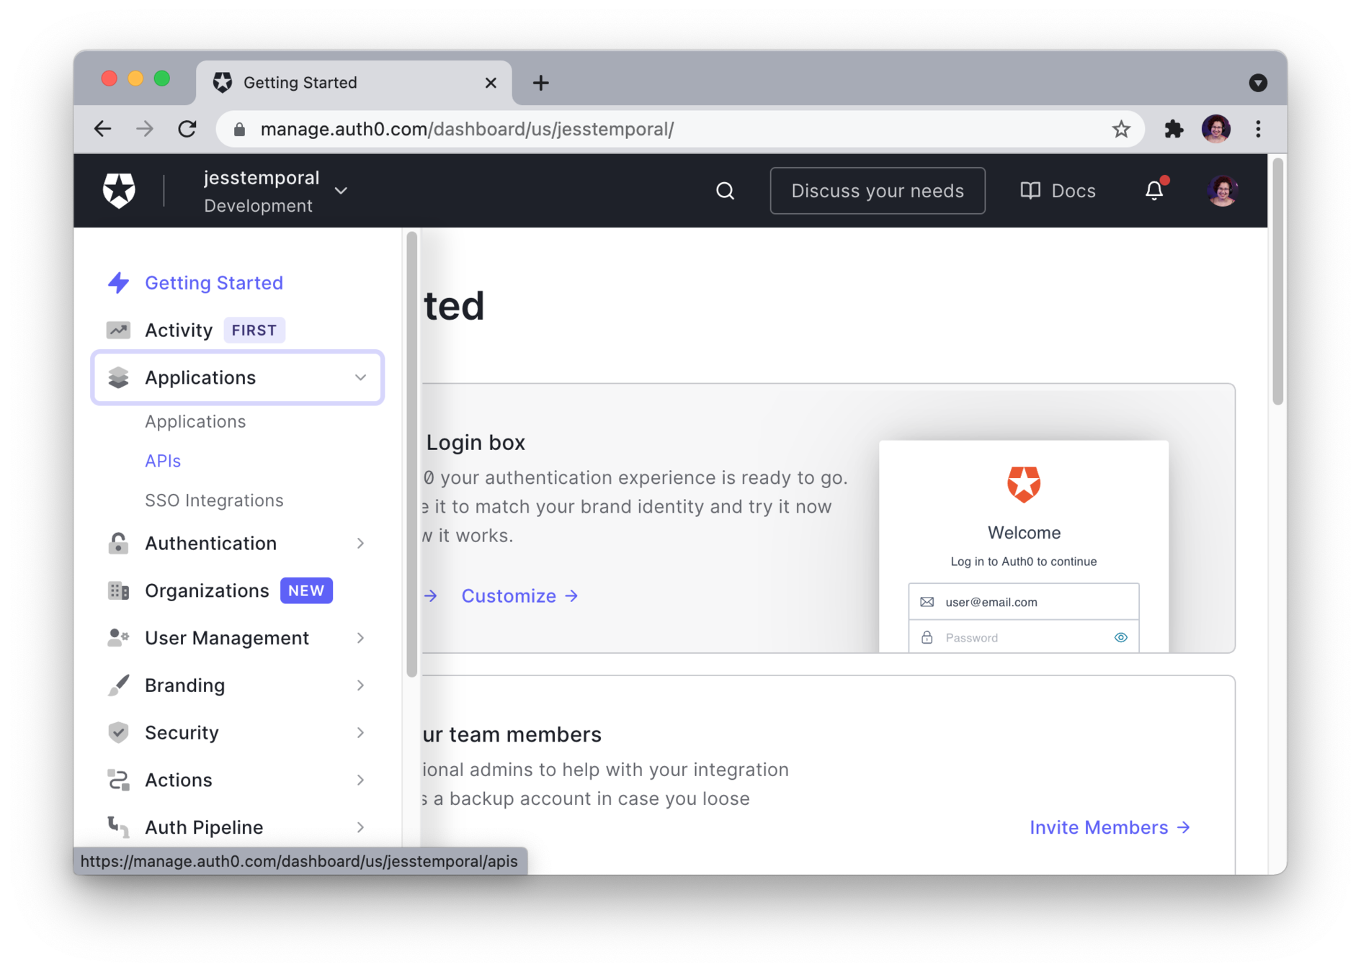Click the Branding brush icon
1361x972 pixels.
(x=118, y=685)
